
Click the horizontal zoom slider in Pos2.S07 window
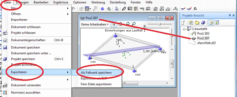pyautogui.click(x=160, y=24)
